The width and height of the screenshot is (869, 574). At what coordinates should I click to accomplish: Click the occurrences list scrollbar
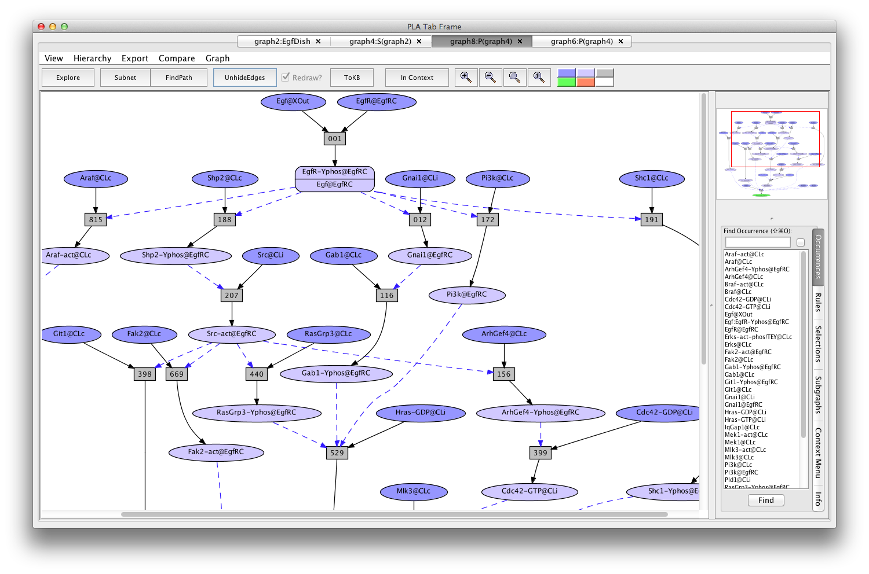pos(804,344)
